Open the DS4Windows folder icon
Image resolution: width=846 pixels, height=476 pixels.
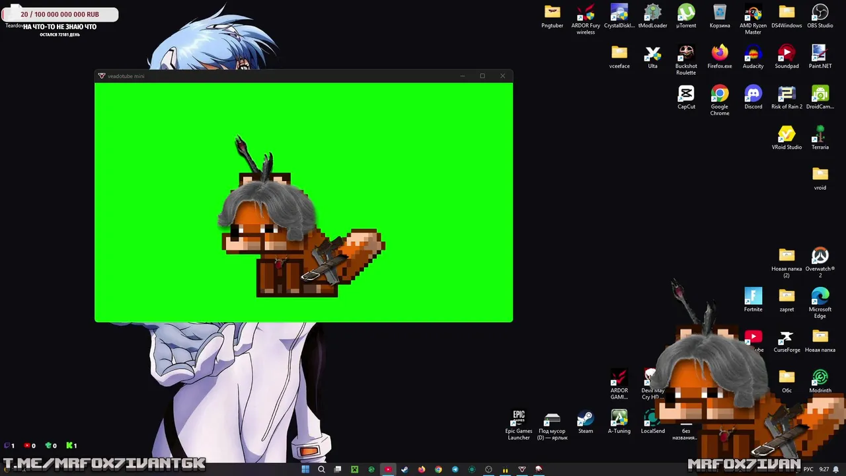coord(787,17)
